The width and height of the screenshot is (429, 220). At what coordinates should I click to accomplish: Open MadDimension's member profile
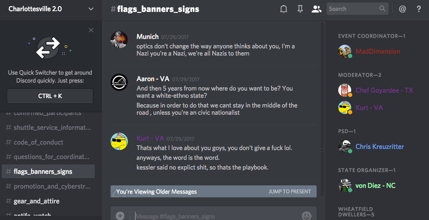pos(377,51)
